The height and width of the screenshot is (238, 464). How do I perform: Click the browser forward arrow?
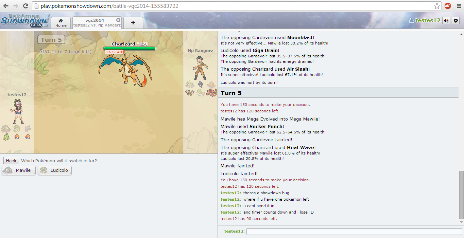16,6
